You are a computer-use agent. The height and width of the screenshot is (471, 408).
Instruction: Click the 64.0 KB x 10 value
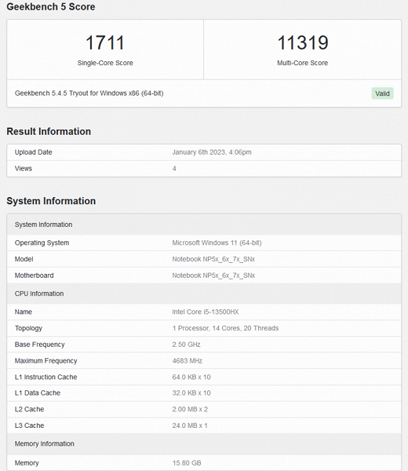(x=191, y=377)
